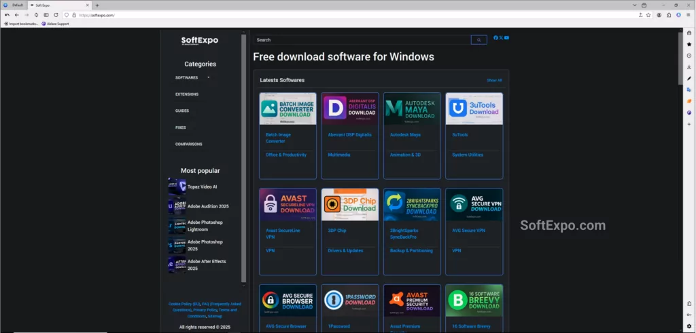Open the Autodesk Maya thumbnail
Screen dimensions: 696x333
pyautogui.click(x=412, y=109)
